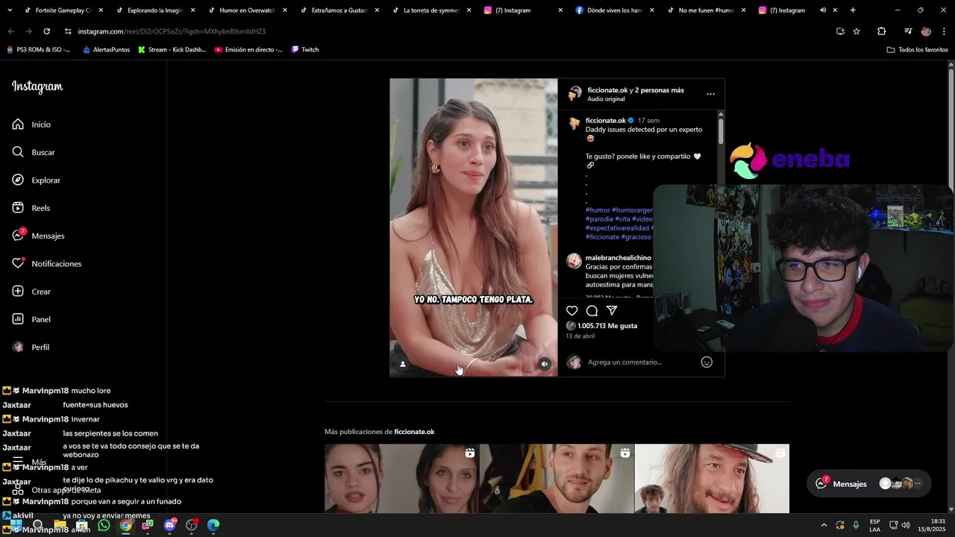Open a new browser tab

point(853,10)
